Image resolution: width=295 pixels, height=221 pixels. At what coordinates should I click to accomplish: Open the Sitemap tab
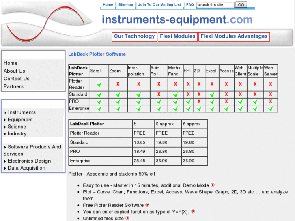[125, 5]
